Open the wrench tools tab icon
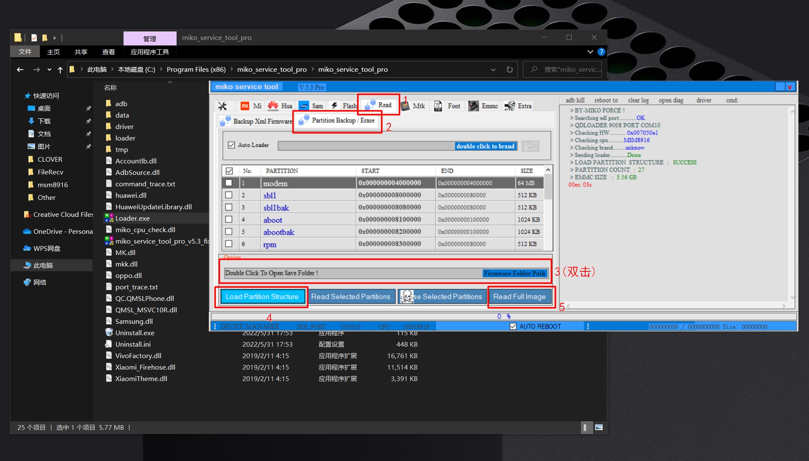The height and width of the screenshot is (461, 809). [222, 106]
